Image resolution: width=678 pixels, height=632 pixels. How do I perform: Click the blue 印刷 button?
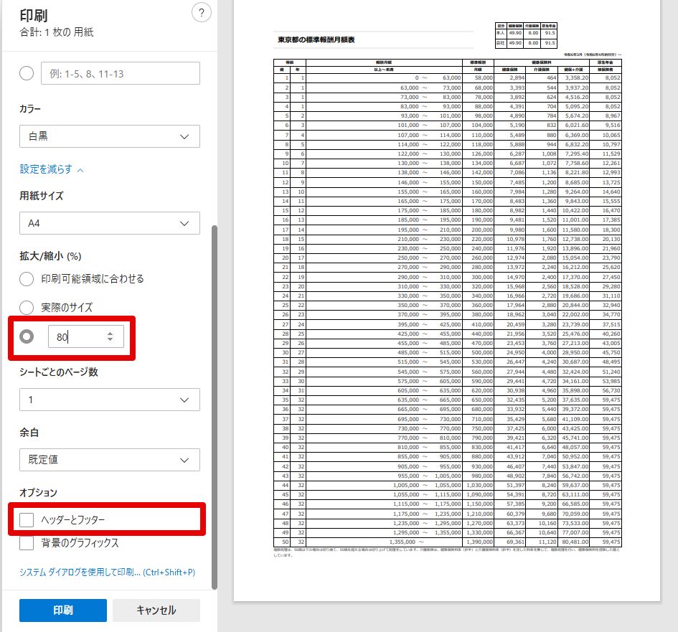63,610
